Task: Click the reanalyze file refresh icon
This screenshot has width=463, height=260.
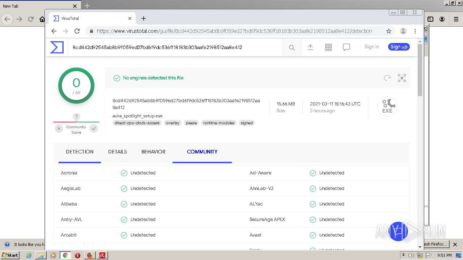Action: [x=387, y=78]
